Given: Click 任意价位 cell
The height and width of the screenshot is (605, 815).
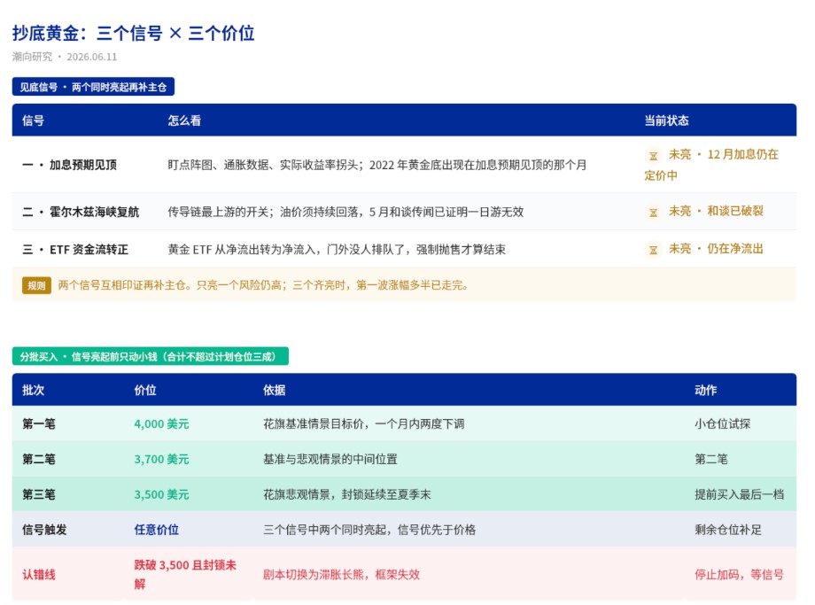Looking at the screenshot, I should (x=157, y=530).
